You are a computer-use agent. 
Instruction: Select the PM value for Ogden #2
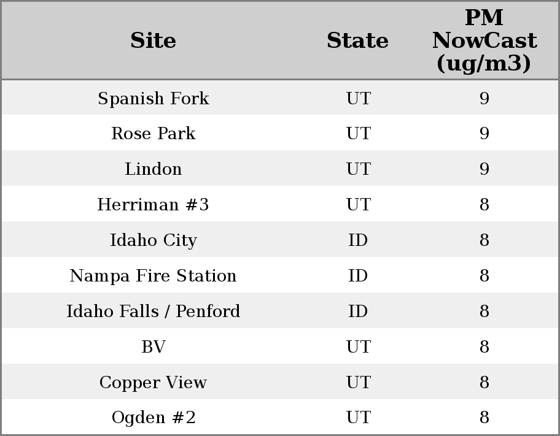(x=484, y=418)
